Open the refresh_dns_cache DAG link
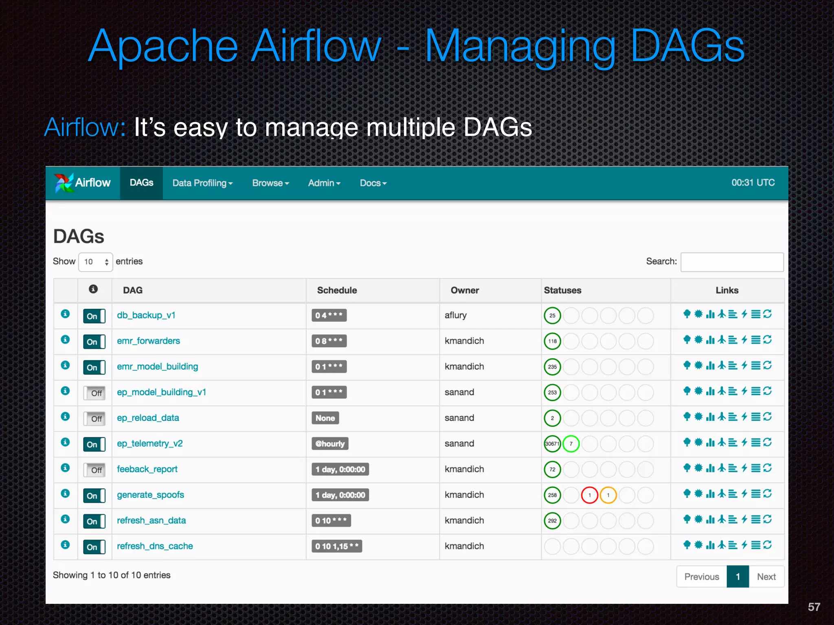834x625 pixels. (155, 546)
